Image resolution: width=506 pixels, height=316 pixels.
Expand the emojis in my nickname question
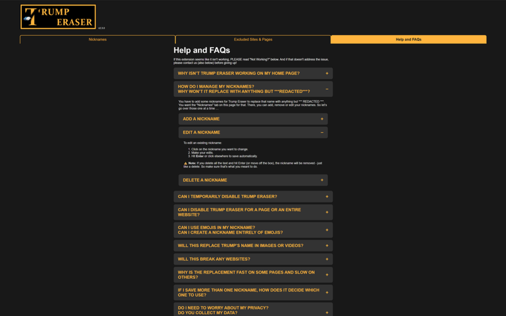pos(253,230)
